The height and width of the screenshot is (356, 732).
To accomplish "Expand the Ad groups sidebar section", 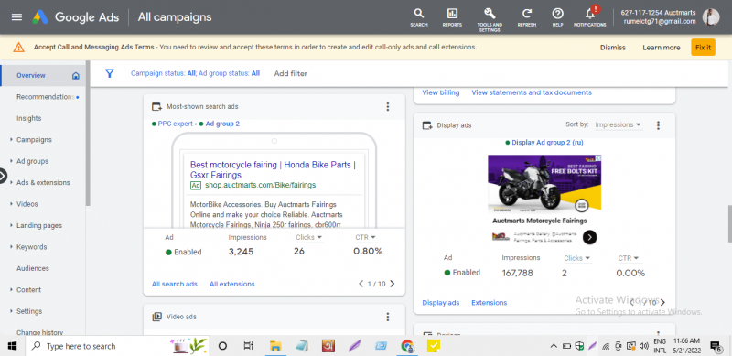I will tap(12, 161).
